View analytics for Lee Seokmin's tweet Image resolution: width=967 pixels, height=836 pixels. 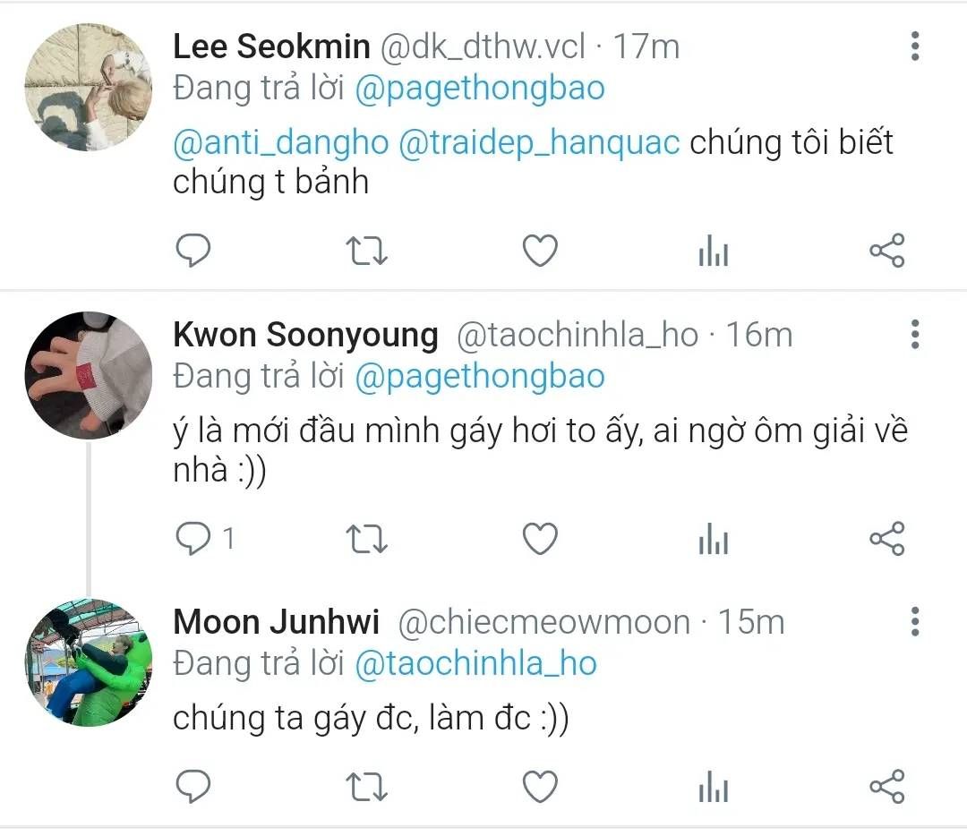click(714, 253)
